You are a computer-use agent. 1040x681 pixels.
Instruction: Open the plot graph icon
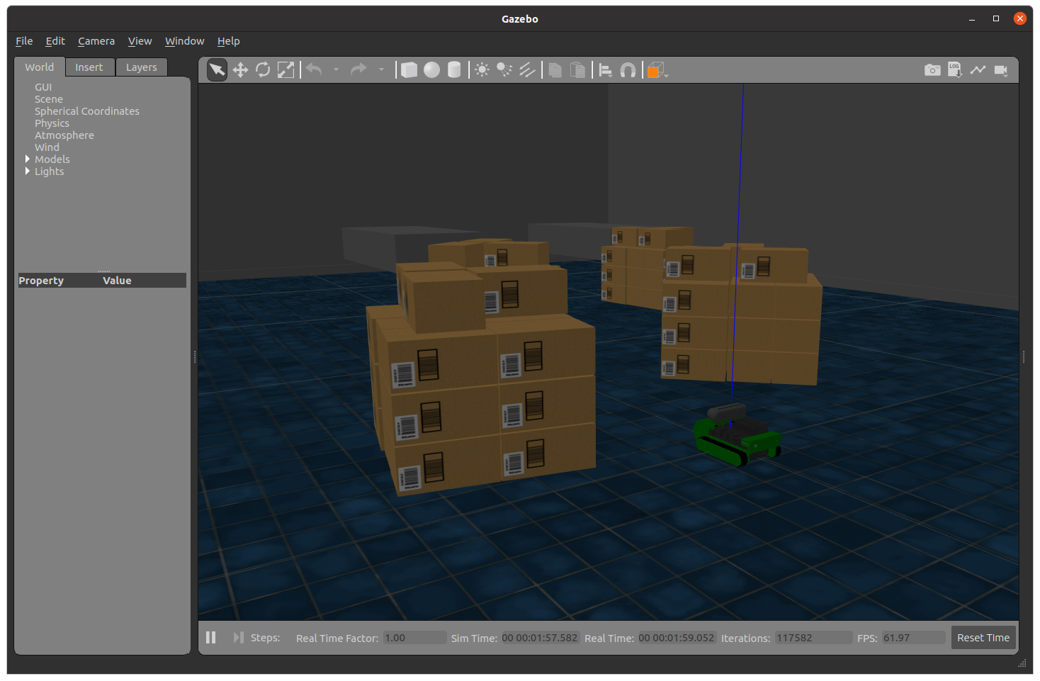coord(978,69)
